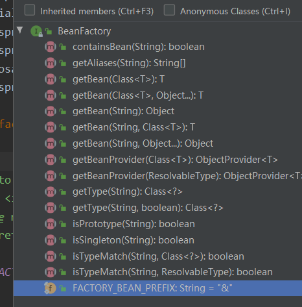Click method icon of getBeanProvider(ResolvableType)

click(51, 176)
